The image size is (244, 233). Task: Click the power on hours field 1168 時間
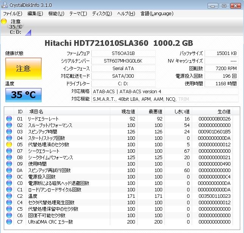click(x=222, y=84)
